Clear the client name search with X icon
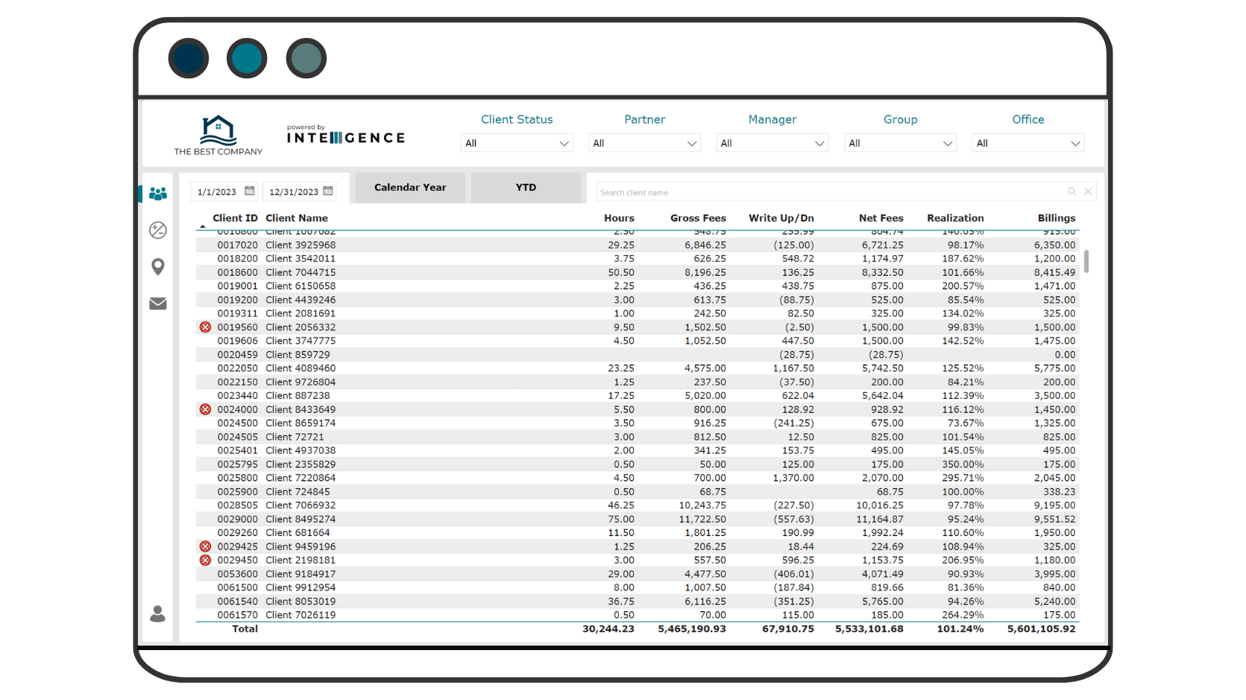1246x700 pixels. pos(1088,192)
